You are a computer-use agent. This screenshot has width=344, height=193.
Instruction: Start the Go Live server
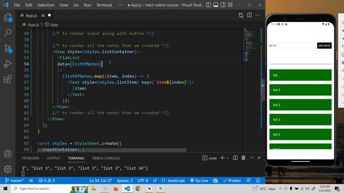(x=199, y=181)
